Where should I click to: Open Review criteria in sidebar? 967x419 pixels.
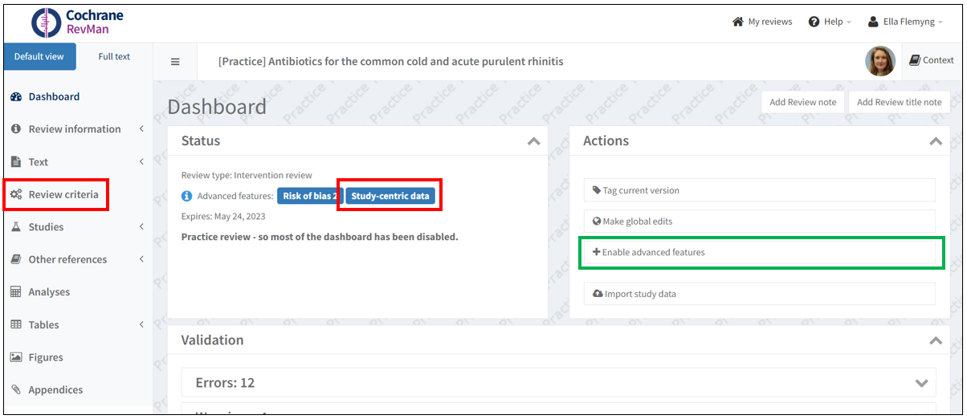coord(63,194)
